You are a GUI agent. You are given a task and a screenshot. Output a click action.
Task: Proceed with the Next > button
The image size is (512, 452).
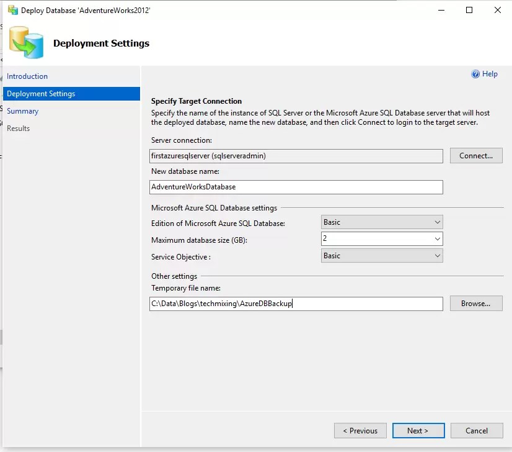click(x=418, y=431)
